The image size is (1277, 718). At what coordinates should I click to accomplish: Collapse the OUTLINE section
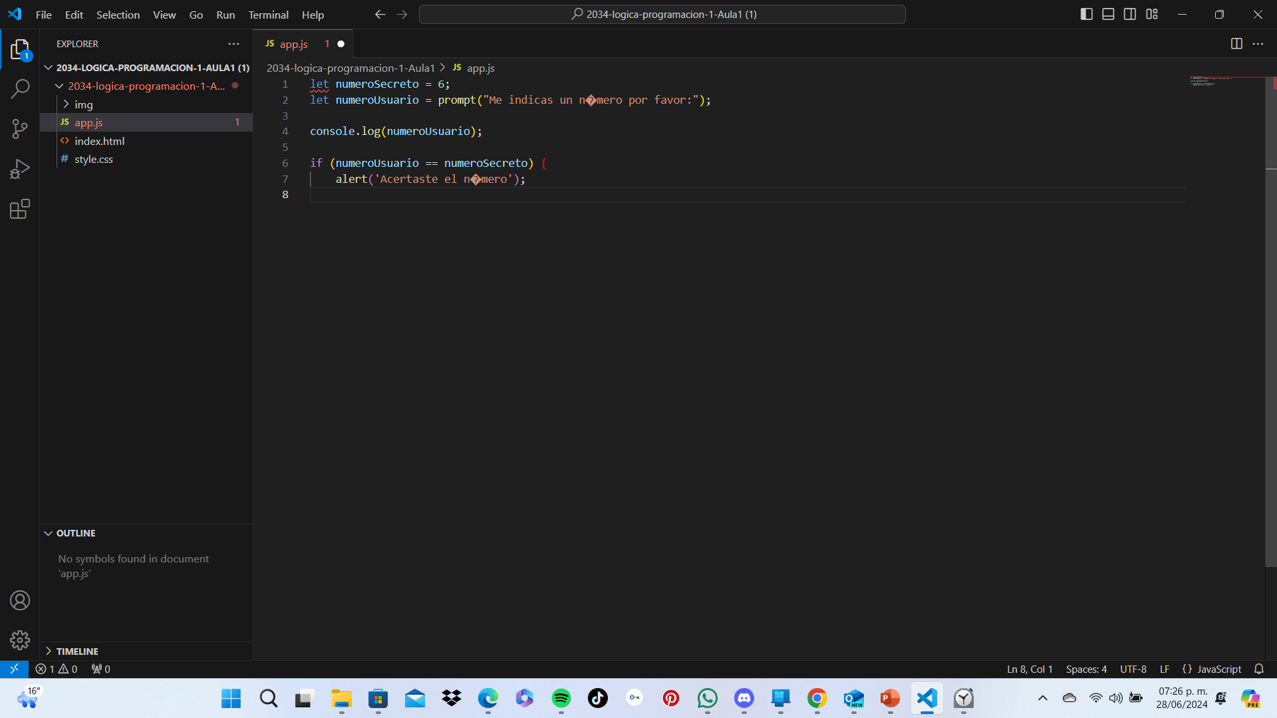(x=49, y=533)
